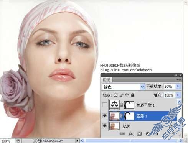This screenshot has height=143, width=188.
Task: Lock layer position with the move icon
Action: 127,95
